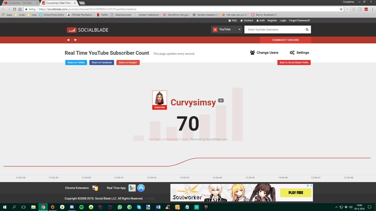Open the Dropbox tray icon
This screenshot has height=211, width=376.
346,207
